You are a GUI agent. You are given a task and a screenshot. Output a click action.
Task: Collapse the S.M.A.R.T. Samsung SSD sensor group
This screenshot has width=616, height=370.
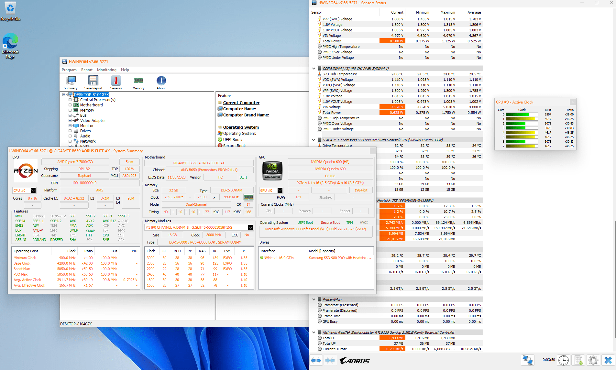(313, 140)
